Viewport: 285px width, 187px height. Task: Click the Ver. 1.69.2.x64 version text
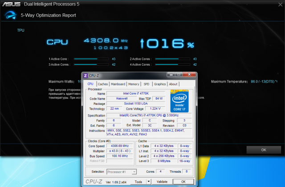(116, 182)
